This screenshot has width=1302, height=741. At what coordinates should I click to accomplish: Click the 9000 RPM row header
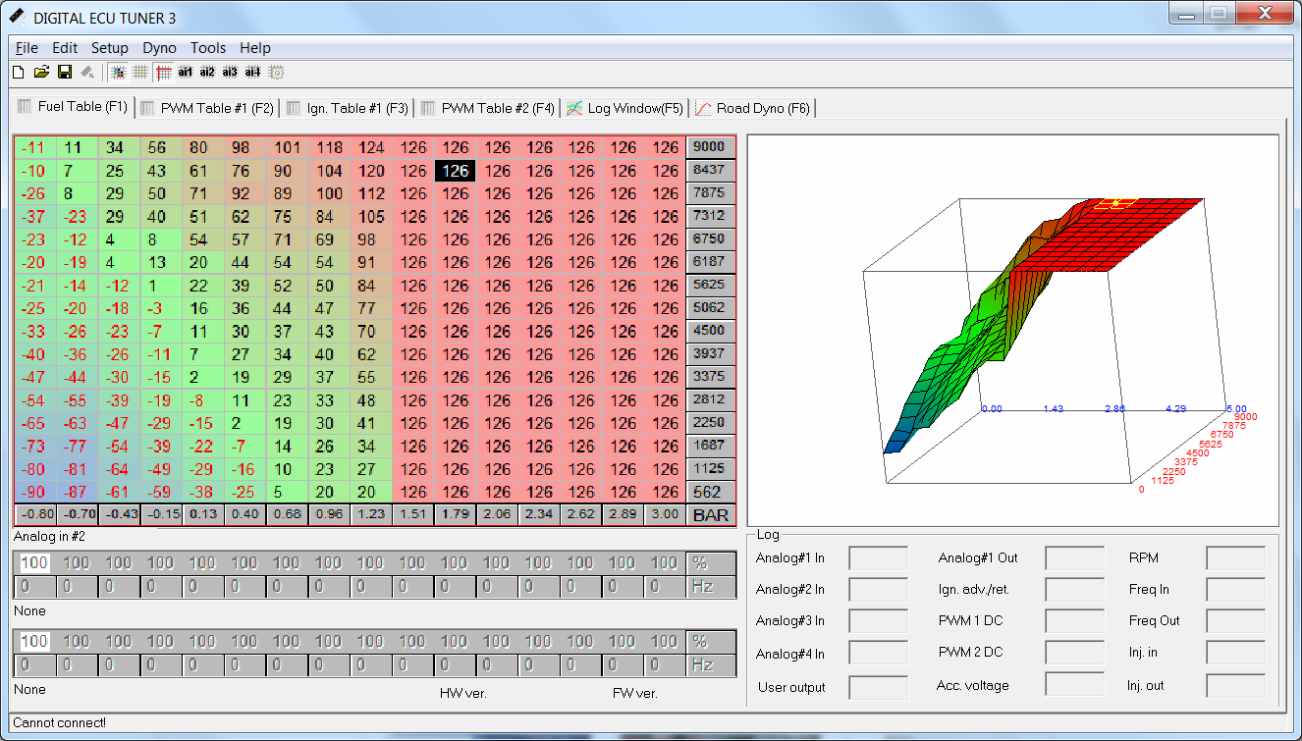click(x=708, y=147)
